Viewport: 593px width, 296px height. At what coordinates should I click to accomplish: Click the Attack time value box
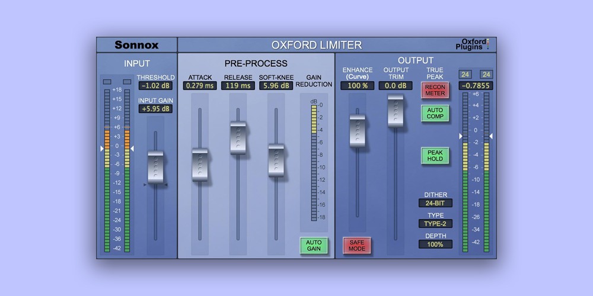point(200,86)
